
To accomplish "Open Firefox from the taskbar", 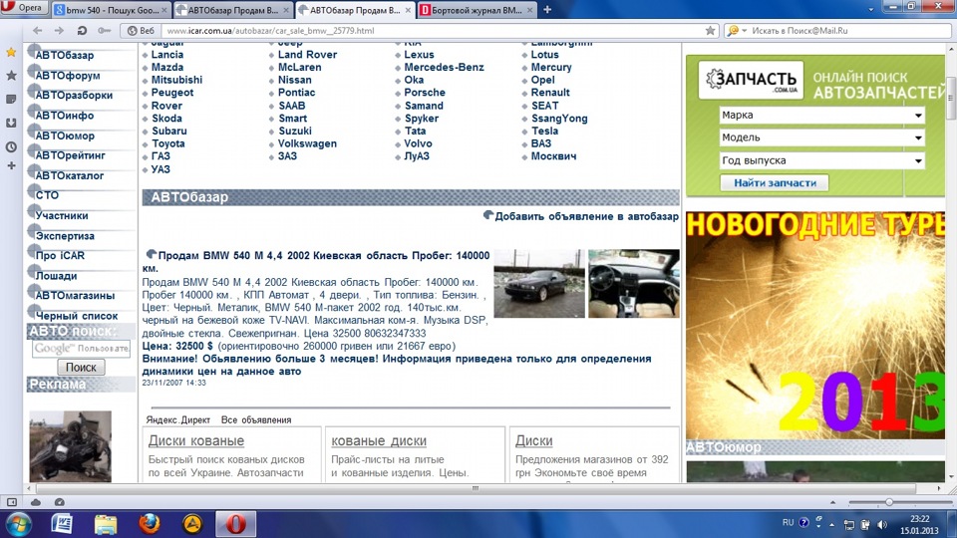I will click(x=149, y=524).
